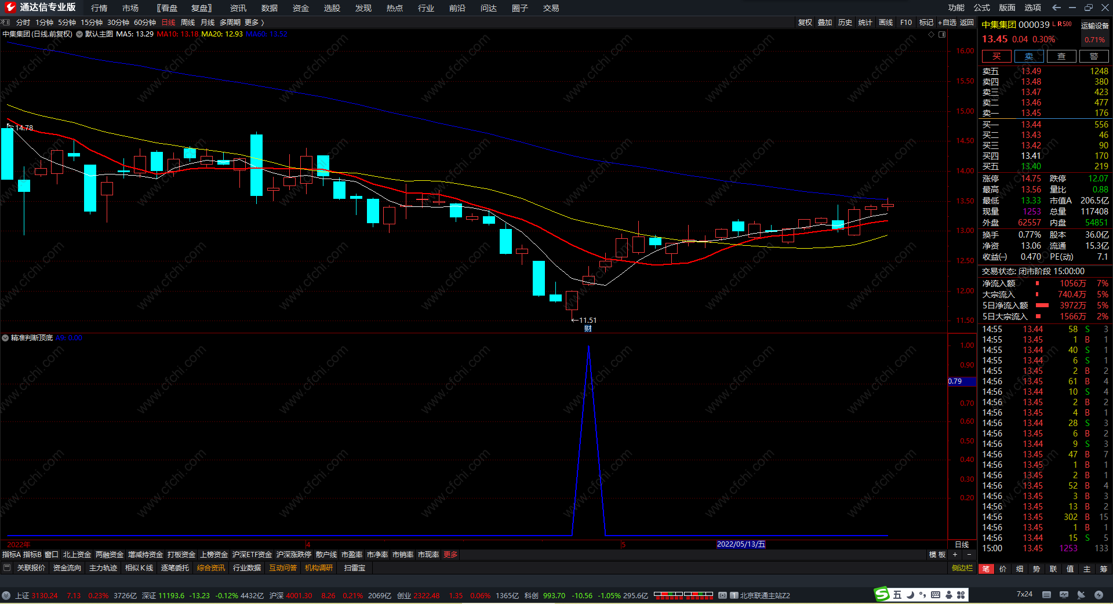1113x604 pixels.
Task: Open the 多周期 multi-period option
Action: click(230, 23)
